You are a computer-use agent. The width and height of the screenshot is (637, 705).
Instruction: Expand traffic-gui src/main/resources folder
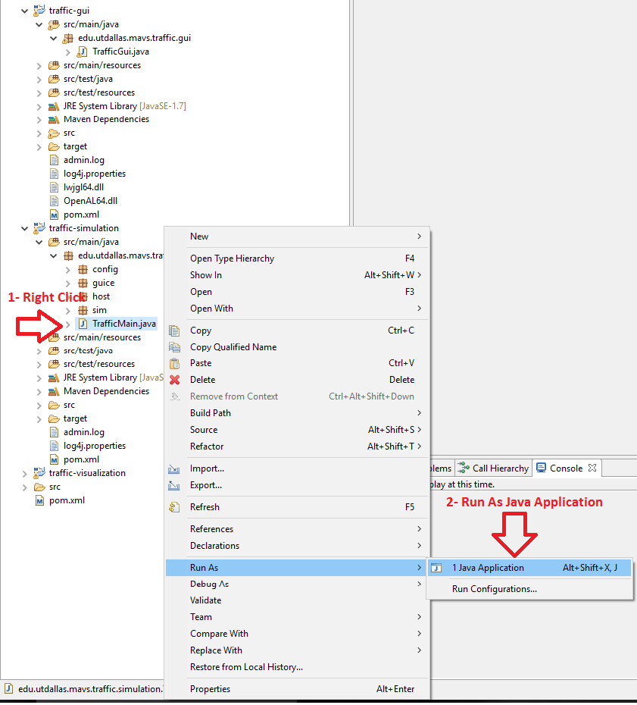click(x=39, y=66)
